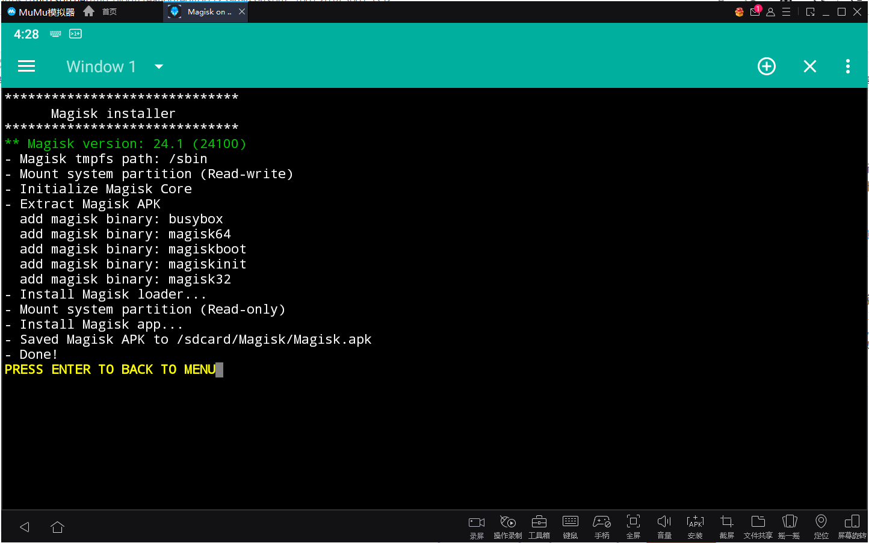Open the three-dot overflow menu

coord(848,66)
